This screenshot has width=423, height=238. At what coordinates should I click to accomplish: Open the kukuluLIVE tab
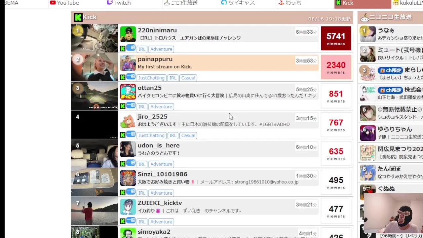[x=407, y=3]
